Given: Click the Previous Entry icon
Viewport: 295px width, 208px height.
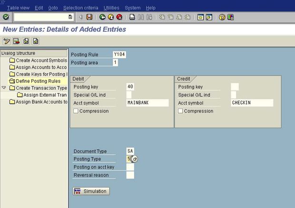Looking at the screenshot, I should point(26,41).
